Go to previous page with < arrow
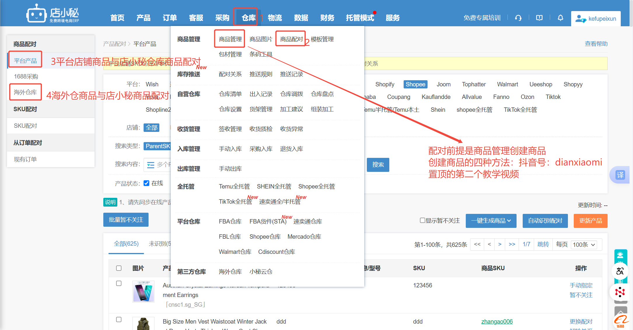Image resolution: width=633 pixels, height=330 pixels. 489,244
